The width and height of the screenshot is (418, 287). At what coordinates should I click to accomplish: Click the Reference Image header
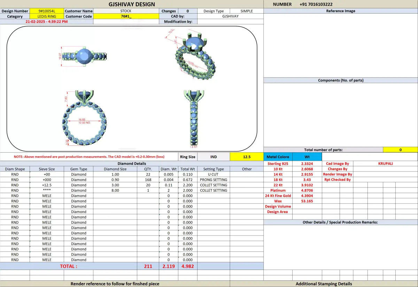click(x=341, y=11)
